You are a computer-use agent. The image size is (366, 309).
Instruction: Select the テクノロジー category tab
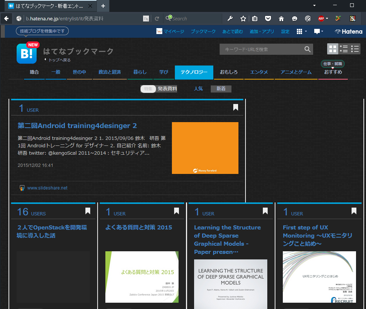[x=194, y=73]
